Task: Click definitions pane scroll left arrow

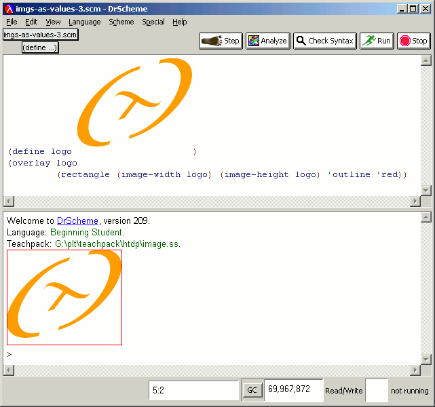Action: click(9, 201)
